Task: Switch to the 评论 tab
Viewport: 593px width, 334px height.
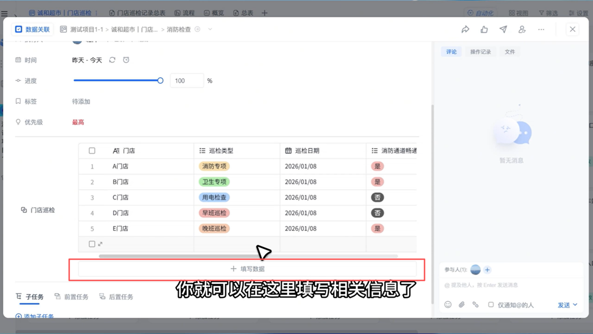Action: click(451, 52)
